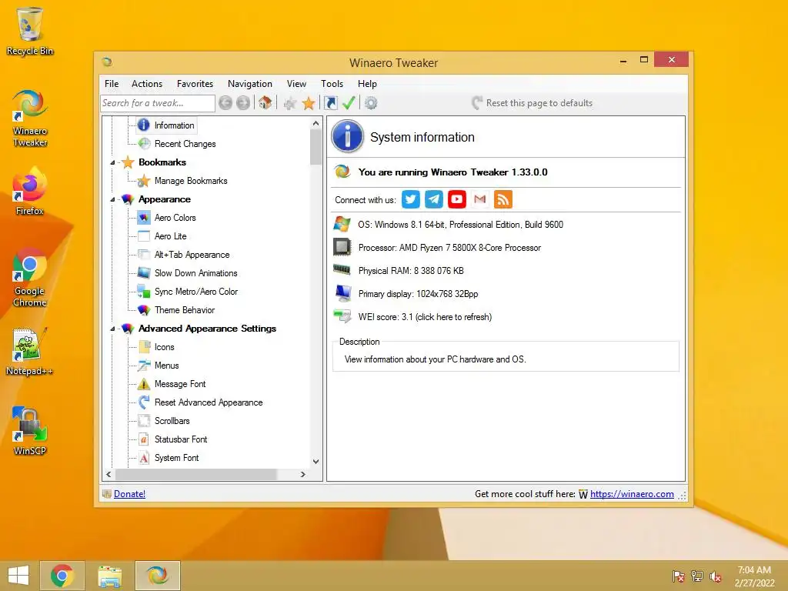Open Notepad++ desktop shortcut
The width and height of the screenshot is (788, 591).
[30, 352]
